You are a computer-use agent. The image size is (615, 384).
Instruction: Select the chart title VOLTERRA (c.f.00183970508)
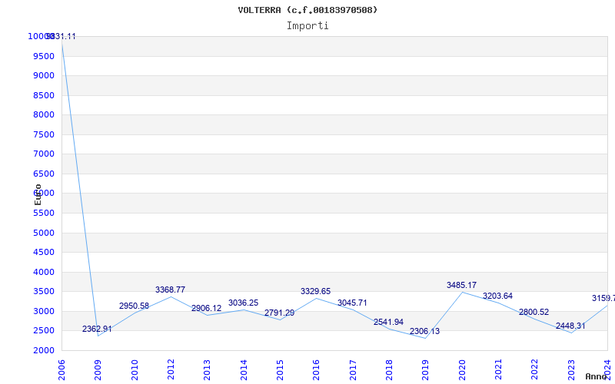[x=307, y=10]
